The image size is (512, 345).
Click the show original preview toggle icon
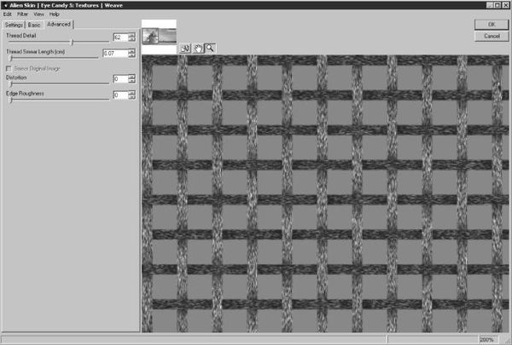184,49
